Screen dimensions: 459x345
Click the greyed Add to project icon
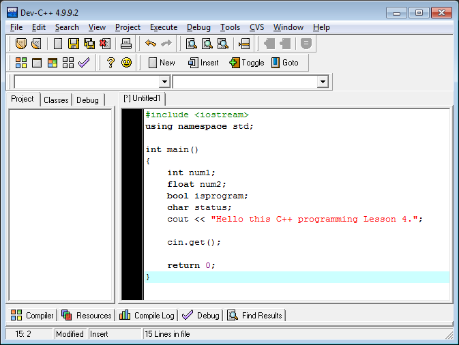click(269, 44)
